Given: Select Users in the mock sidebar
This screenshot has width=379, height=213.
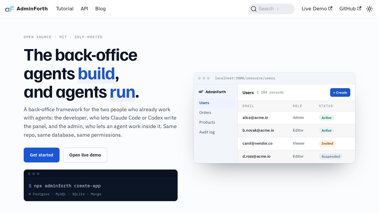Looking at the screenshot, I should point(216,103).
